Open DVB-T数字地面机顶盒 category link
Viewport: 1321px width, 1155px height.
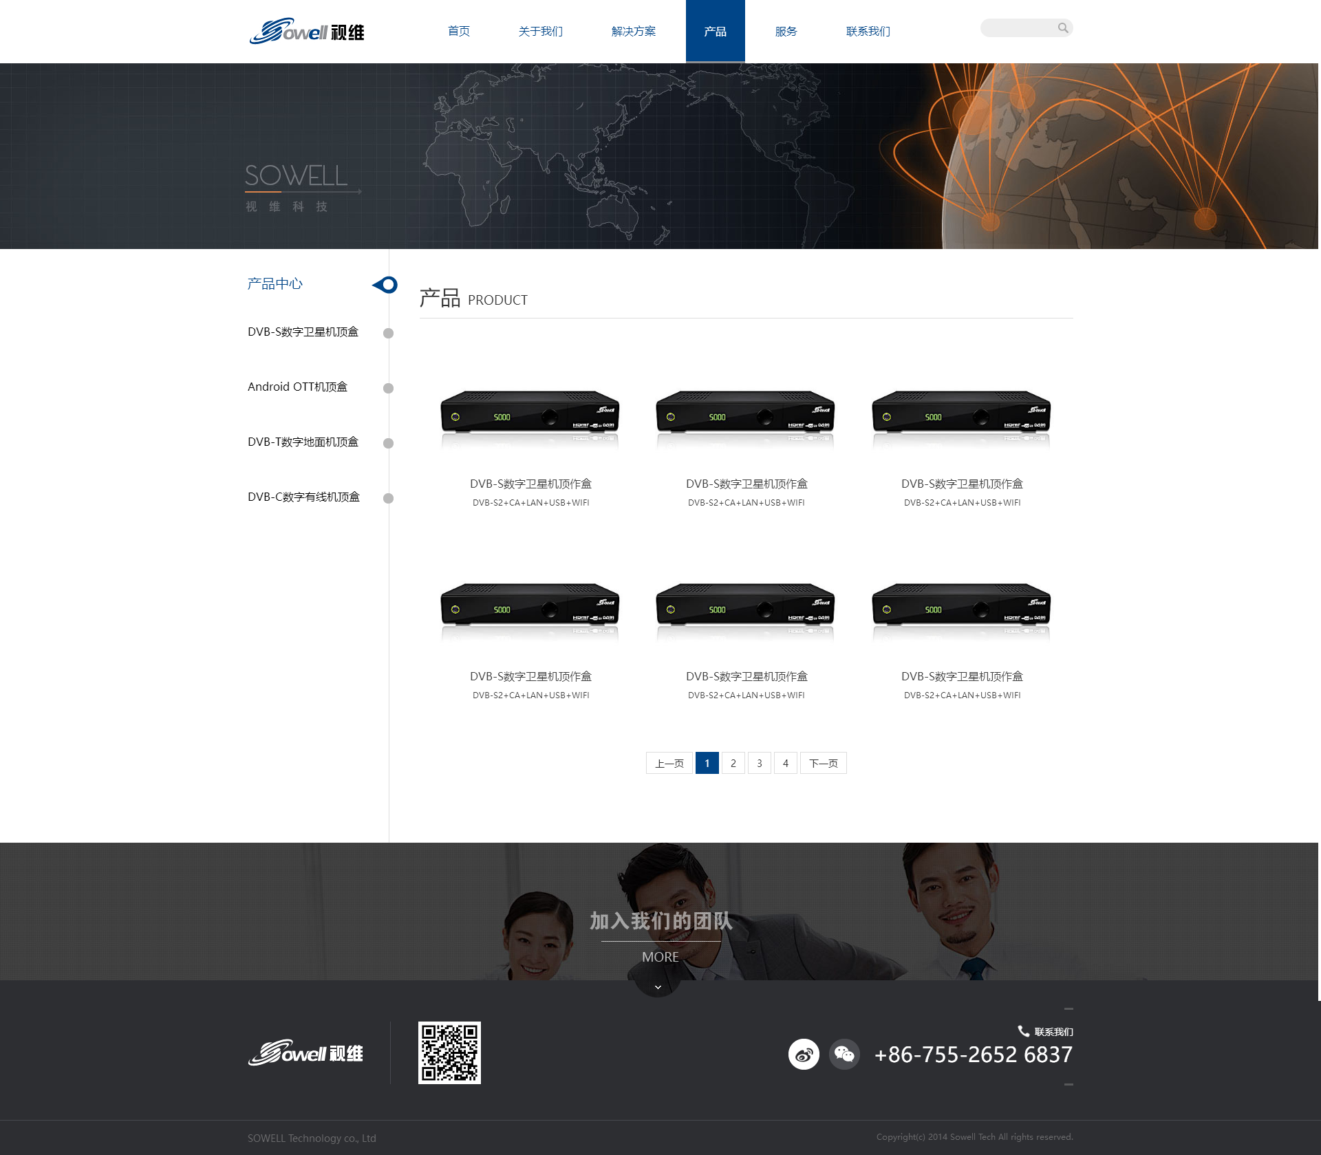coord(303,442)
